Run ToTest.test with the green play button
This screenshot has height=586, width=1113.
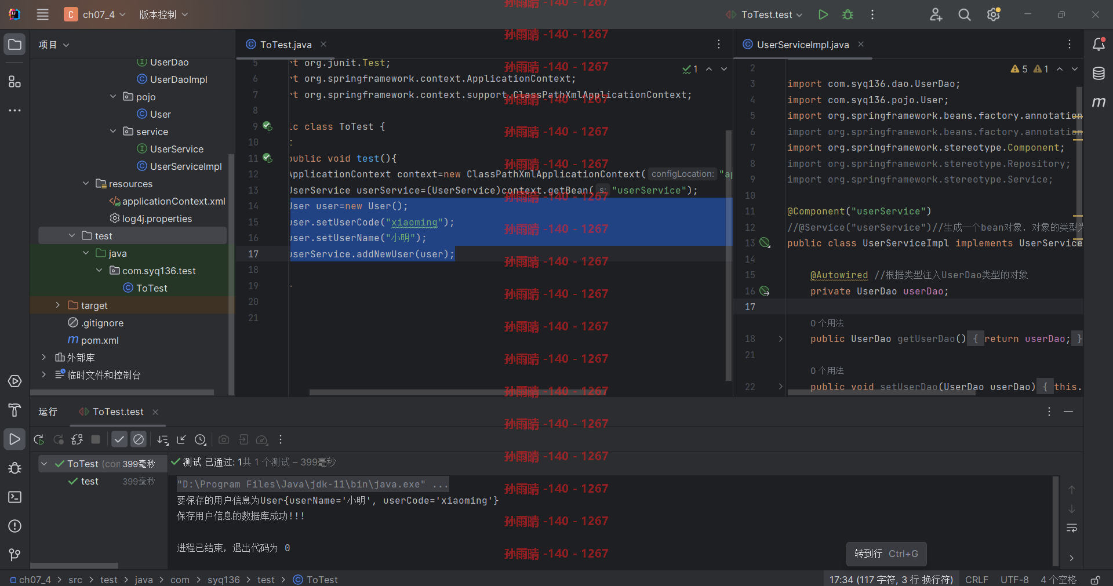coord(823,14)
